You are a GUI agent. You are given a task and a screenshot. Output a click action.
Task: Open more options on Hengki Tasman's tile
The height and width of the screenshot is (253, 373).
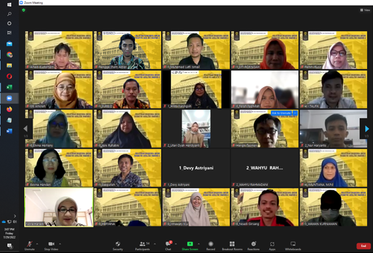pos(295,114)
